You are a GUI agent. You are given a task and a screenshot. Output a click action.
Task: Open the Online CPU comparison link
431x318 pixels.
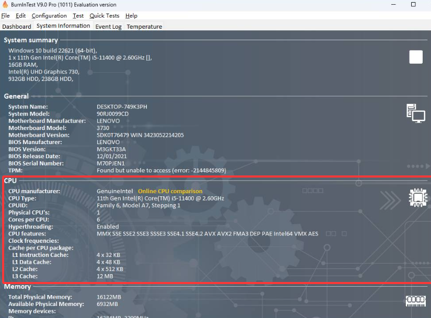(170, 191)
